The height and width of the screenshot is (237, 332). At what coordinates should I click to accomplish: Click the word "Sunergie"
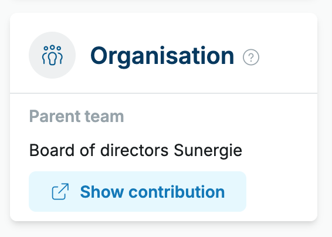208,151
